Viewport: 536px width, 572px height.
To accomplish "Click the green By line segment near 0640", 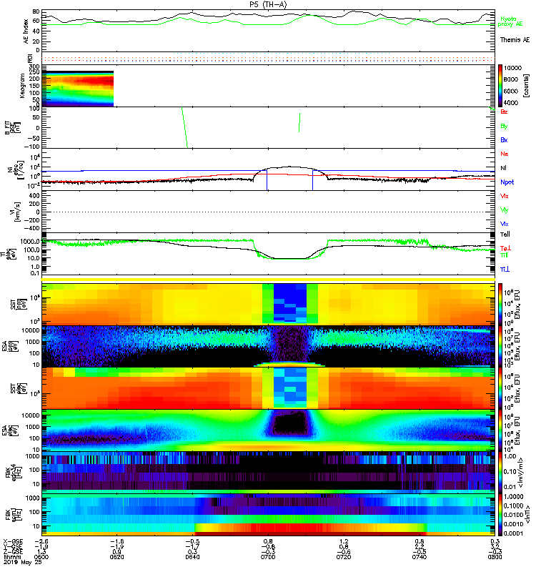I will tap(184, 127).
